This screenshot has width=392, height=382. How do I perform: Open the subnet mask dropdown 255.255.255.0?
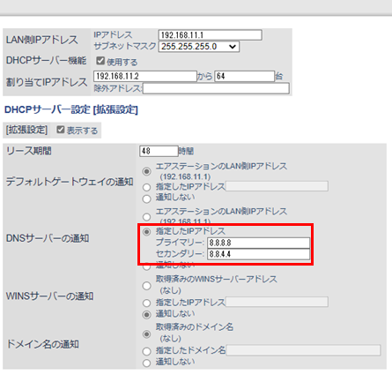click(199, 47)
